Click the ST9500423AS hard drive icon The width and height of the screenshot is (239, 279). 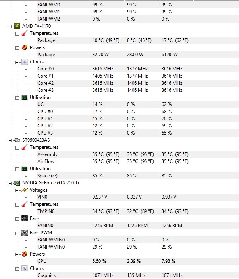pos(17,140)
